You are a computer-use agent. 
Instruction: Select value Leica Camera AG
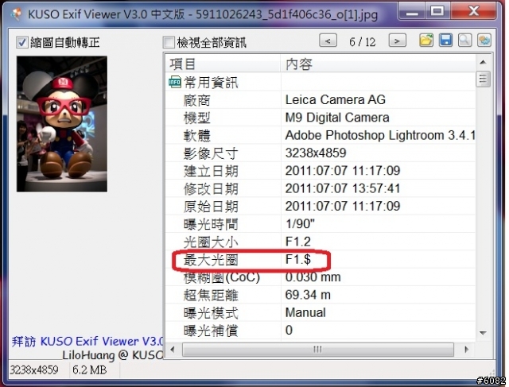tap(336, 100)
